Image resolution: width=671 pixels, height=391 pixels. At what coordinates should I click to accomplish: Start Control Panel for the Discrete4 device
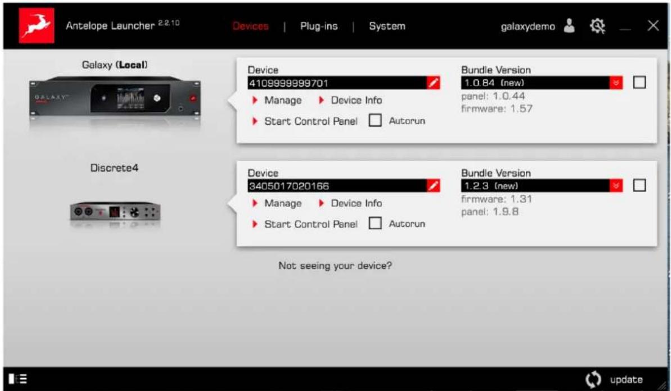click(305, 224)
